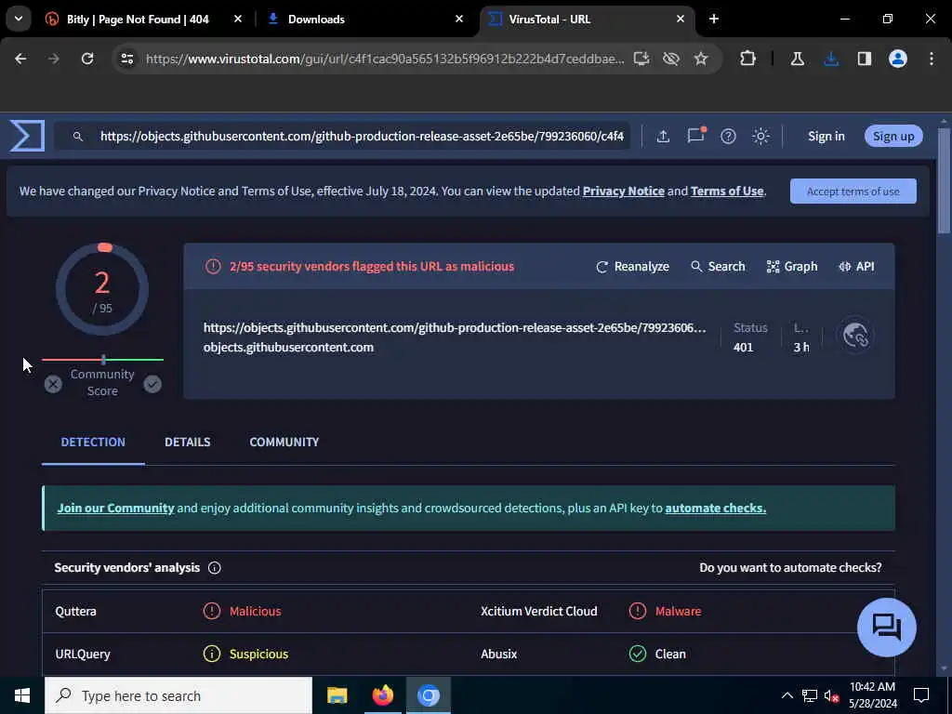Click the detection score circle gauge
The image size is (952, 714).
[x=102, y=290]
